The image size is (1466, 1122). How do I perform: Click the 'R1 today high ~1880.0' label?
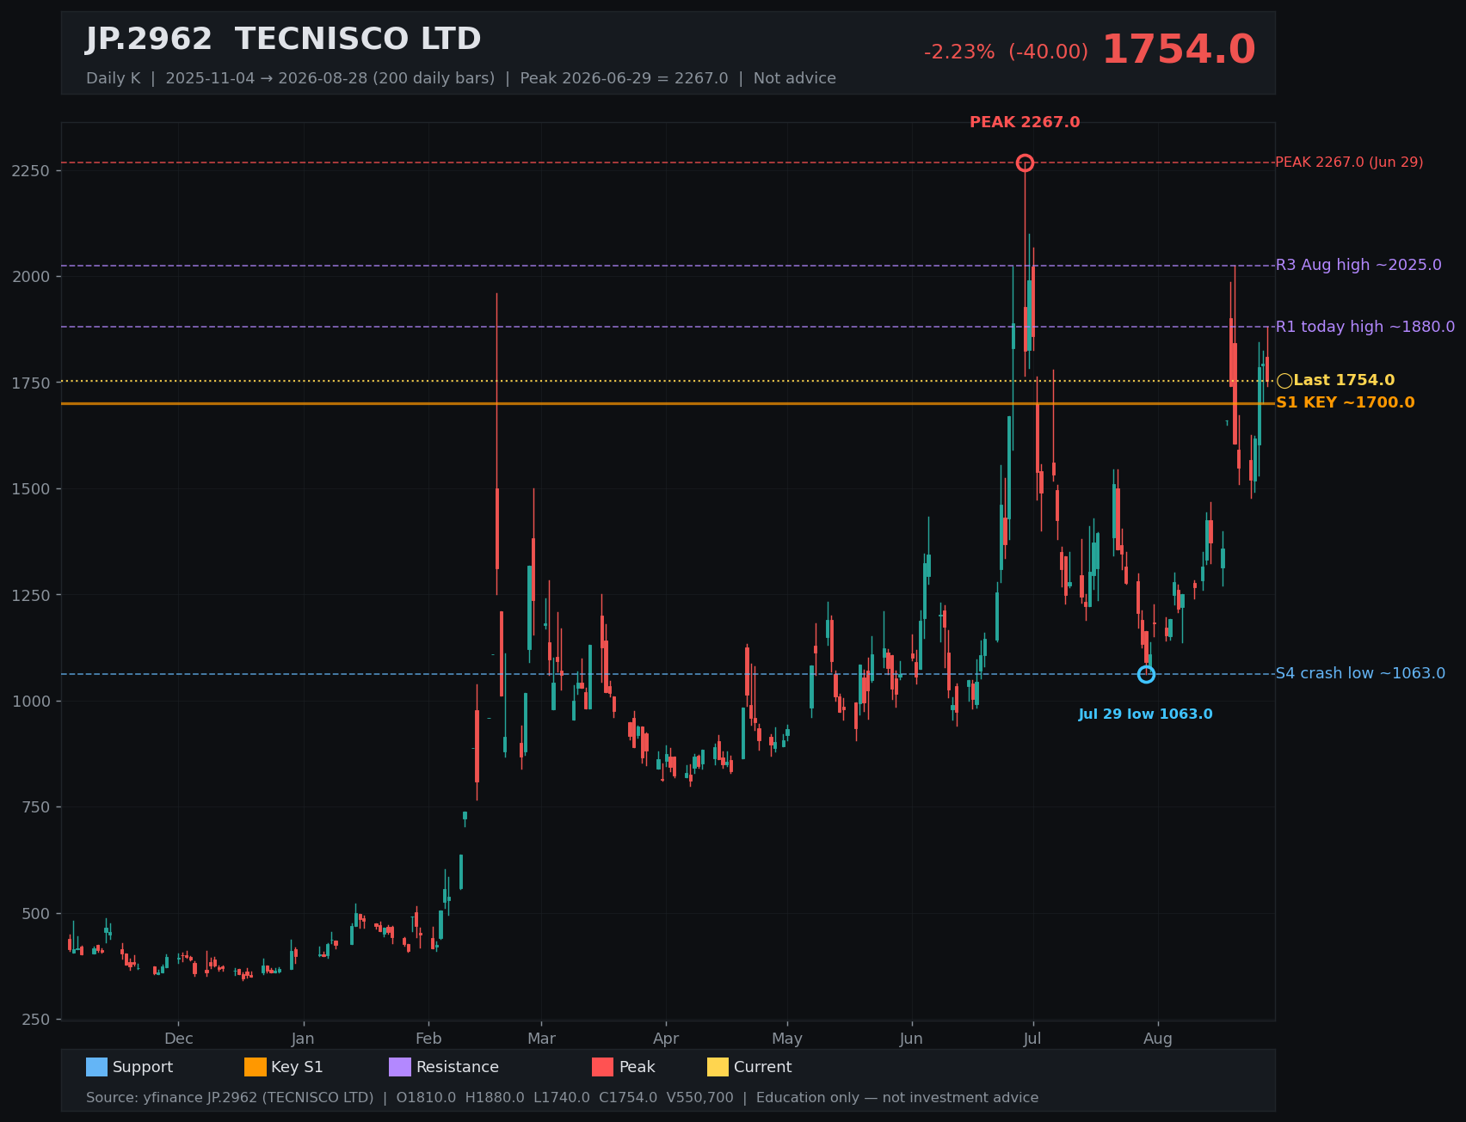click(1365, 327)
